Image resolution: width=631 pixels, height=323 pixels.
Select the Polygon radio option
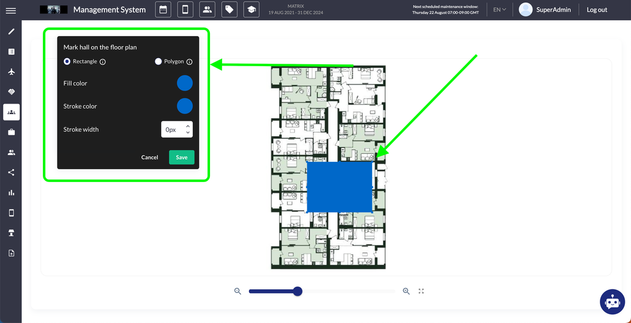[158, 62]
